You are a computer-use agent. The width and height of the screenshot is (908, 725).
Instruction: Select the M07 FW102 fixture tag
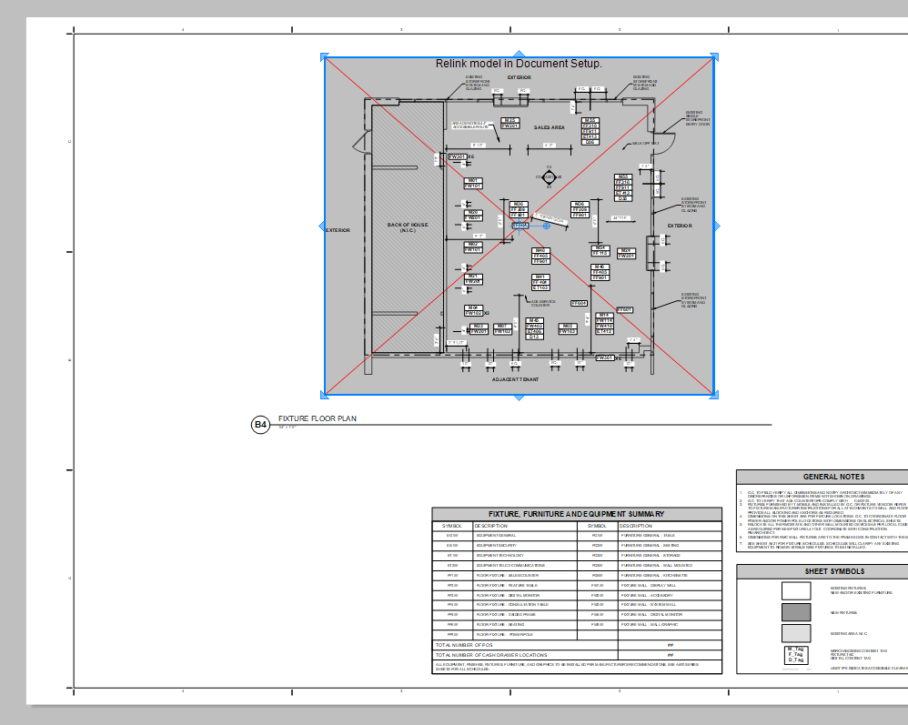(x=502, y=329)
